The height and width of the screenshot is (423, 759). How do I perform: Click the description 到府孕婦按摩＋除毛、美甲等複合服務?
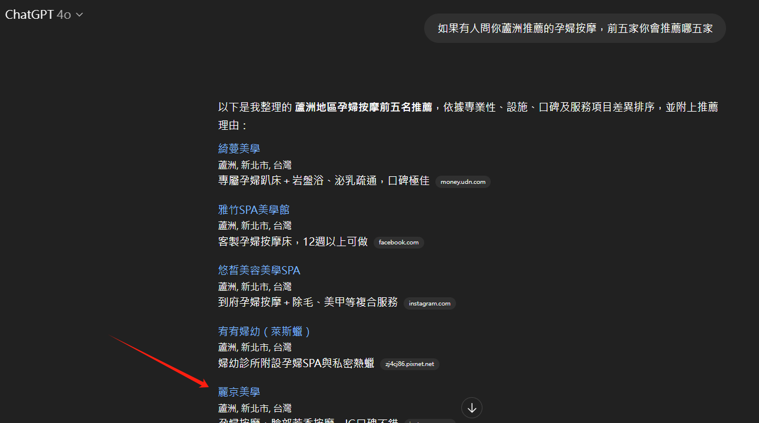[x=308, y=303]
